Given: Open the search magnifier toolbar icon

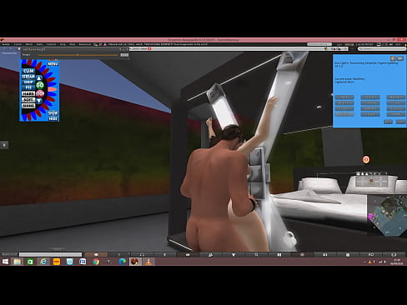Looking at the screenshot, I should pyautogui.click(x=256, y=255).
